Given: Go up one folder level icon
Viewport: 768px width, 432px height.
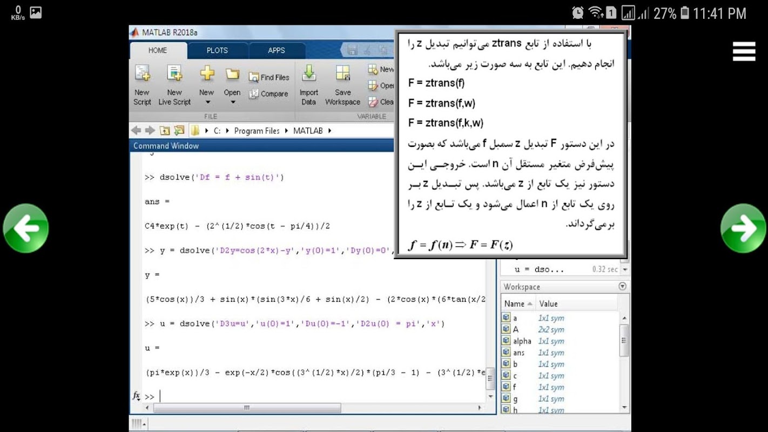Looking at the screenshot, I should (164, 131).
